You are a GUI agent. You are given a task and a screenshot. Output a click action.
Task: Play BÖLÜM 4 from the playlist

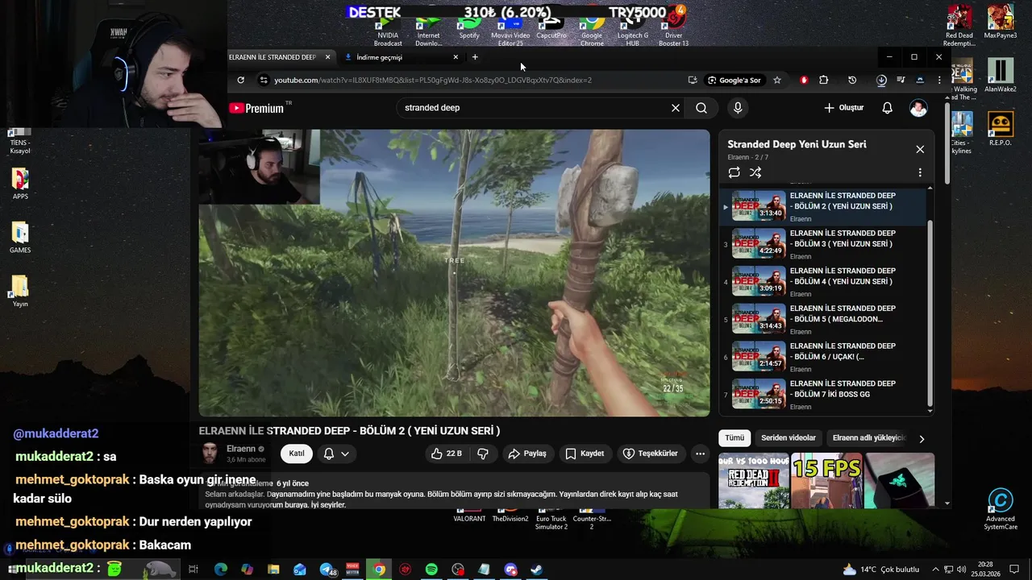coord(824,282)
